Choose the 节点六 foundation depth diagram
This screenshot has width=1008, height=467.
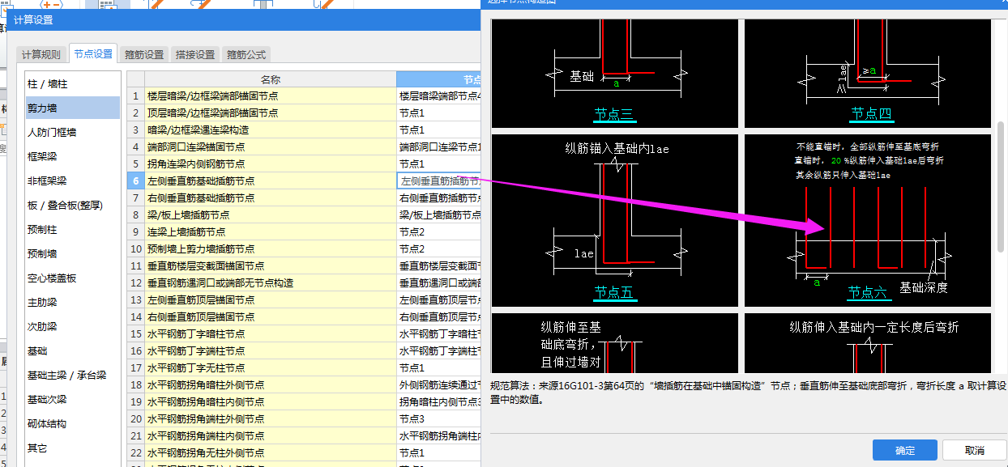pos(868,220)
